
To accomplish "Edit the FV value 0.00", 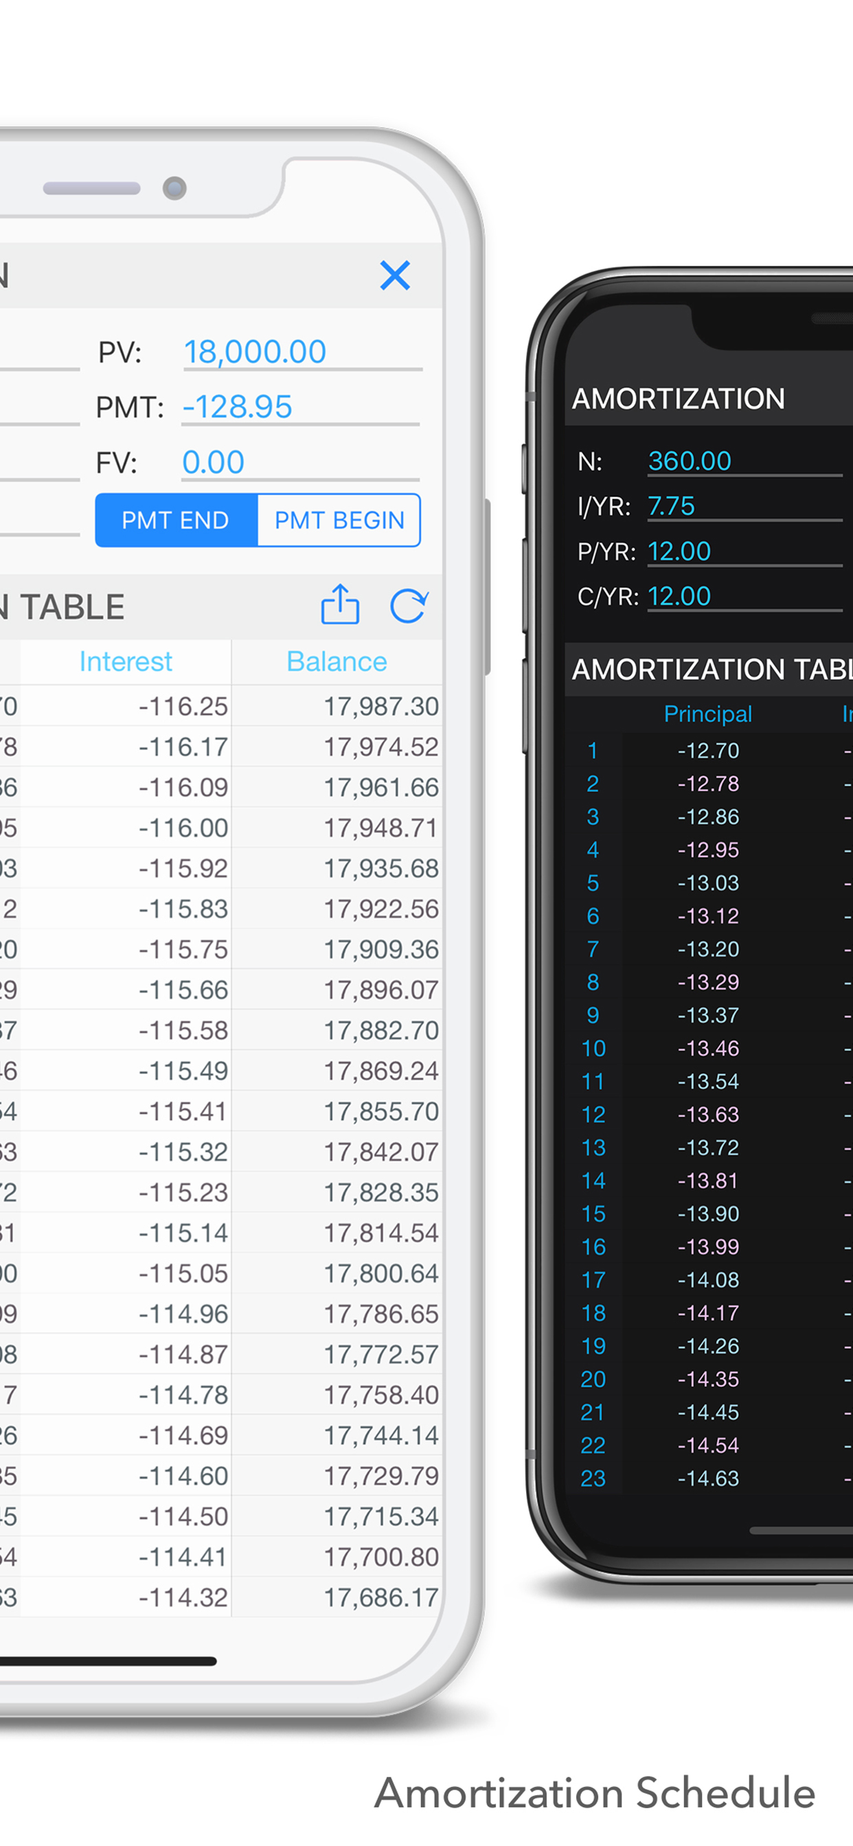I will [300, 462].
